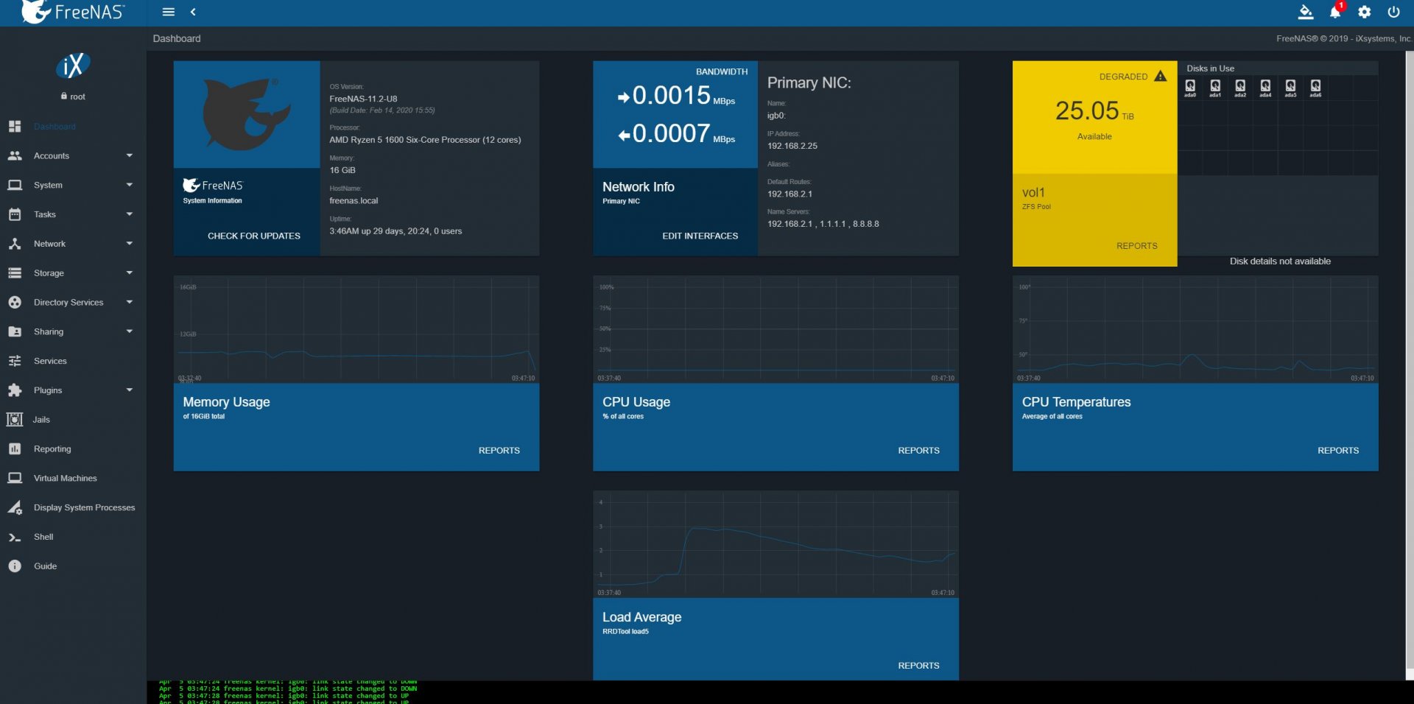Select disk ada6 icon
This screenshot has width=1414, height=704.
(x=1315, y=88)
